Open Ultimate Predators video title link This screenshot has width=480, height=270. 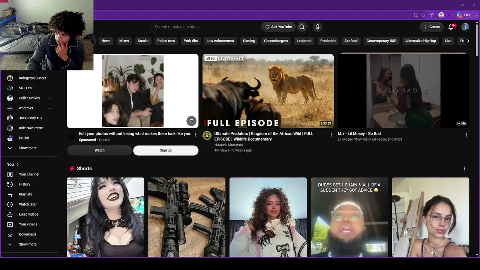click(x=264, y=136)
